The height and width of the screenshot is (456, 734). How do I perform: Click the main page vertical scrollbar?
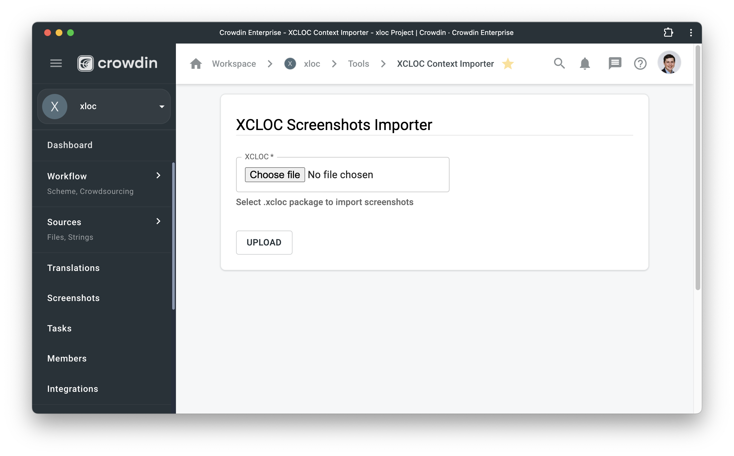click(x=698, y=168)
